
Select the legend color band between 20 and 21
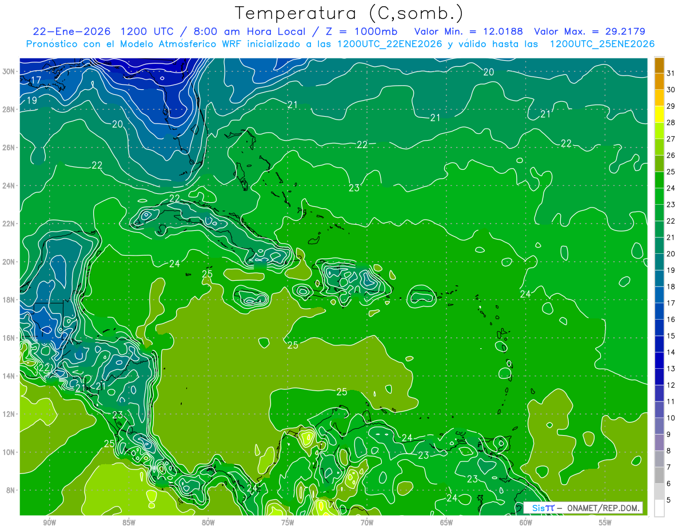pos(659,246)
